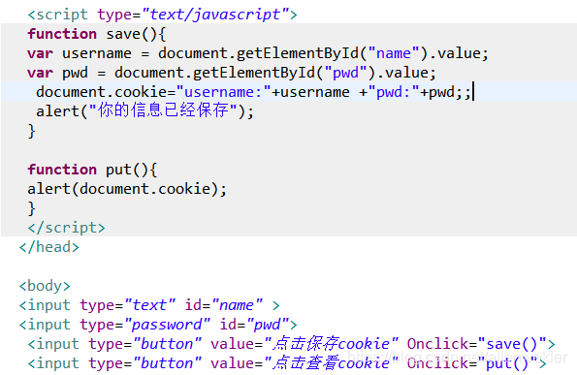Click the closing </head> tag
577x375 pixels.
(48, 247)
